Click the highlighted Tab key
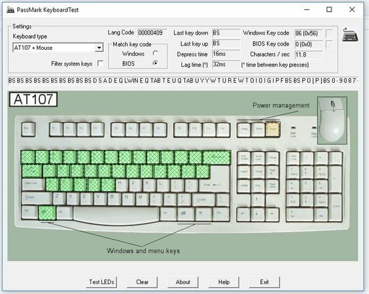The image size is (369, 294). pos(32,171)
